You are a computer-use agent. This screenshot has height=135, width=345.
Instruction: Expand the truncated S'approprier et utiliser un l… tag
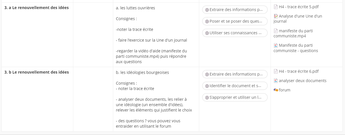point(235,97)
